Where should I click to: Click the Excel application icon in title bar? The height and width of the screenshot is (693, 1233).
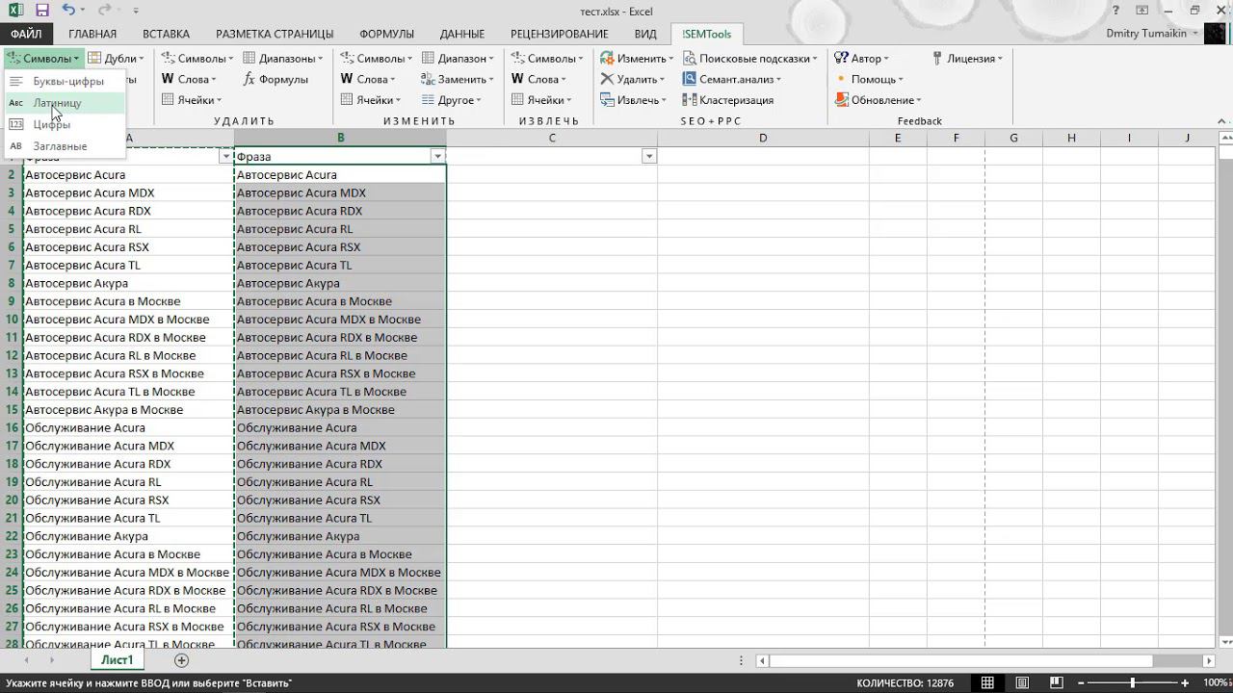pyautogui.click(x=13, y=11)
